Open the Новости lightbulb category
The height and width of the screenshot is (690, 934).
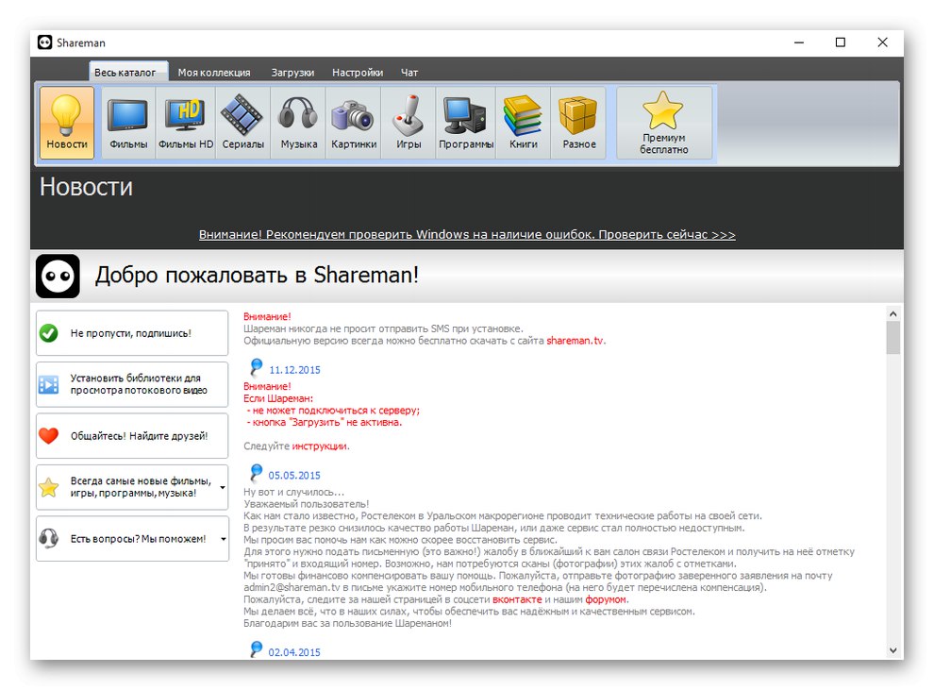coord(67,123)
